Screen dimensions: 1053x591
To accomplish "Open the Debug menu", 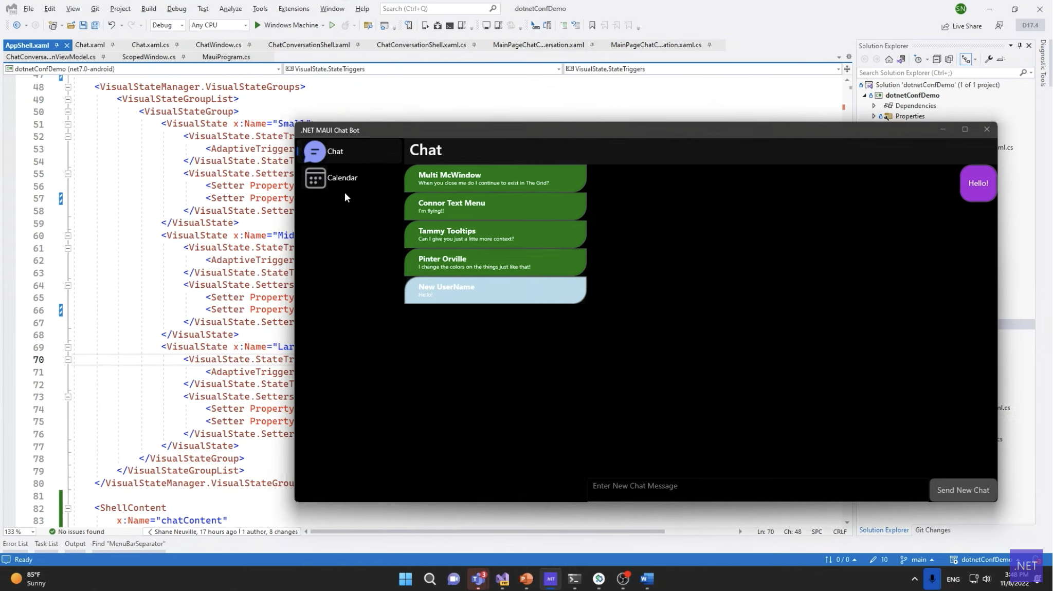I will pyautogui.click(x=176, y=9).
